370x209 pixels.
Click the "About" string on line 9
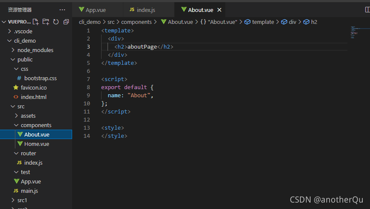139,95
